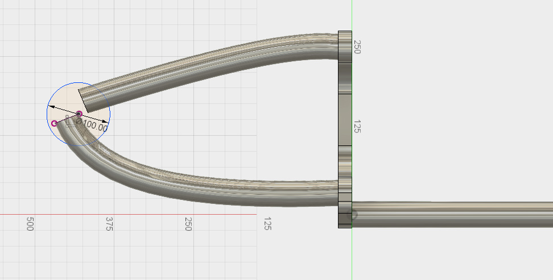The width and height of the screenshot is (553, 280).
Task: Click the top segment of the vertical tube
Action: [x=345, y=45]
